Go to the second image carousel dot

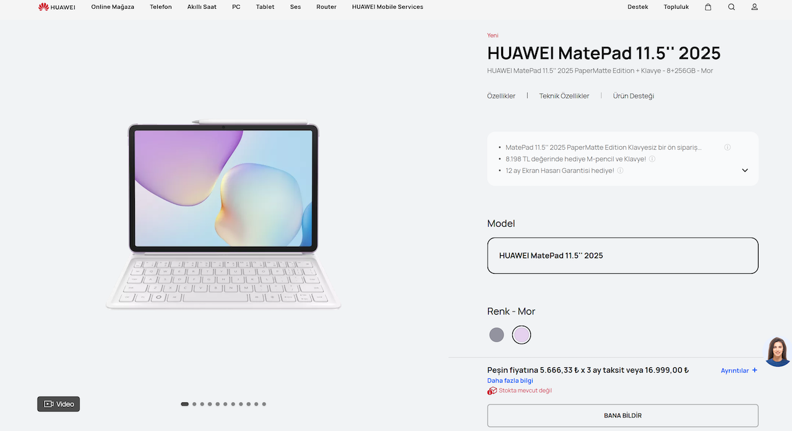[194, 404]
